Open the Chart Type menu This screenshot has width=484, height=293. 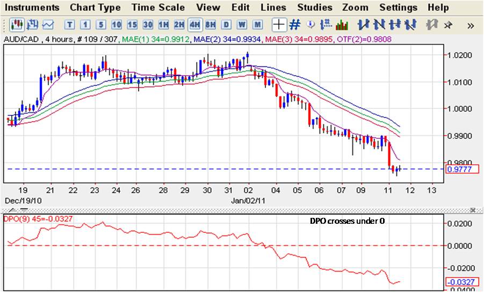pyautogui.click(x=96, y=8)
